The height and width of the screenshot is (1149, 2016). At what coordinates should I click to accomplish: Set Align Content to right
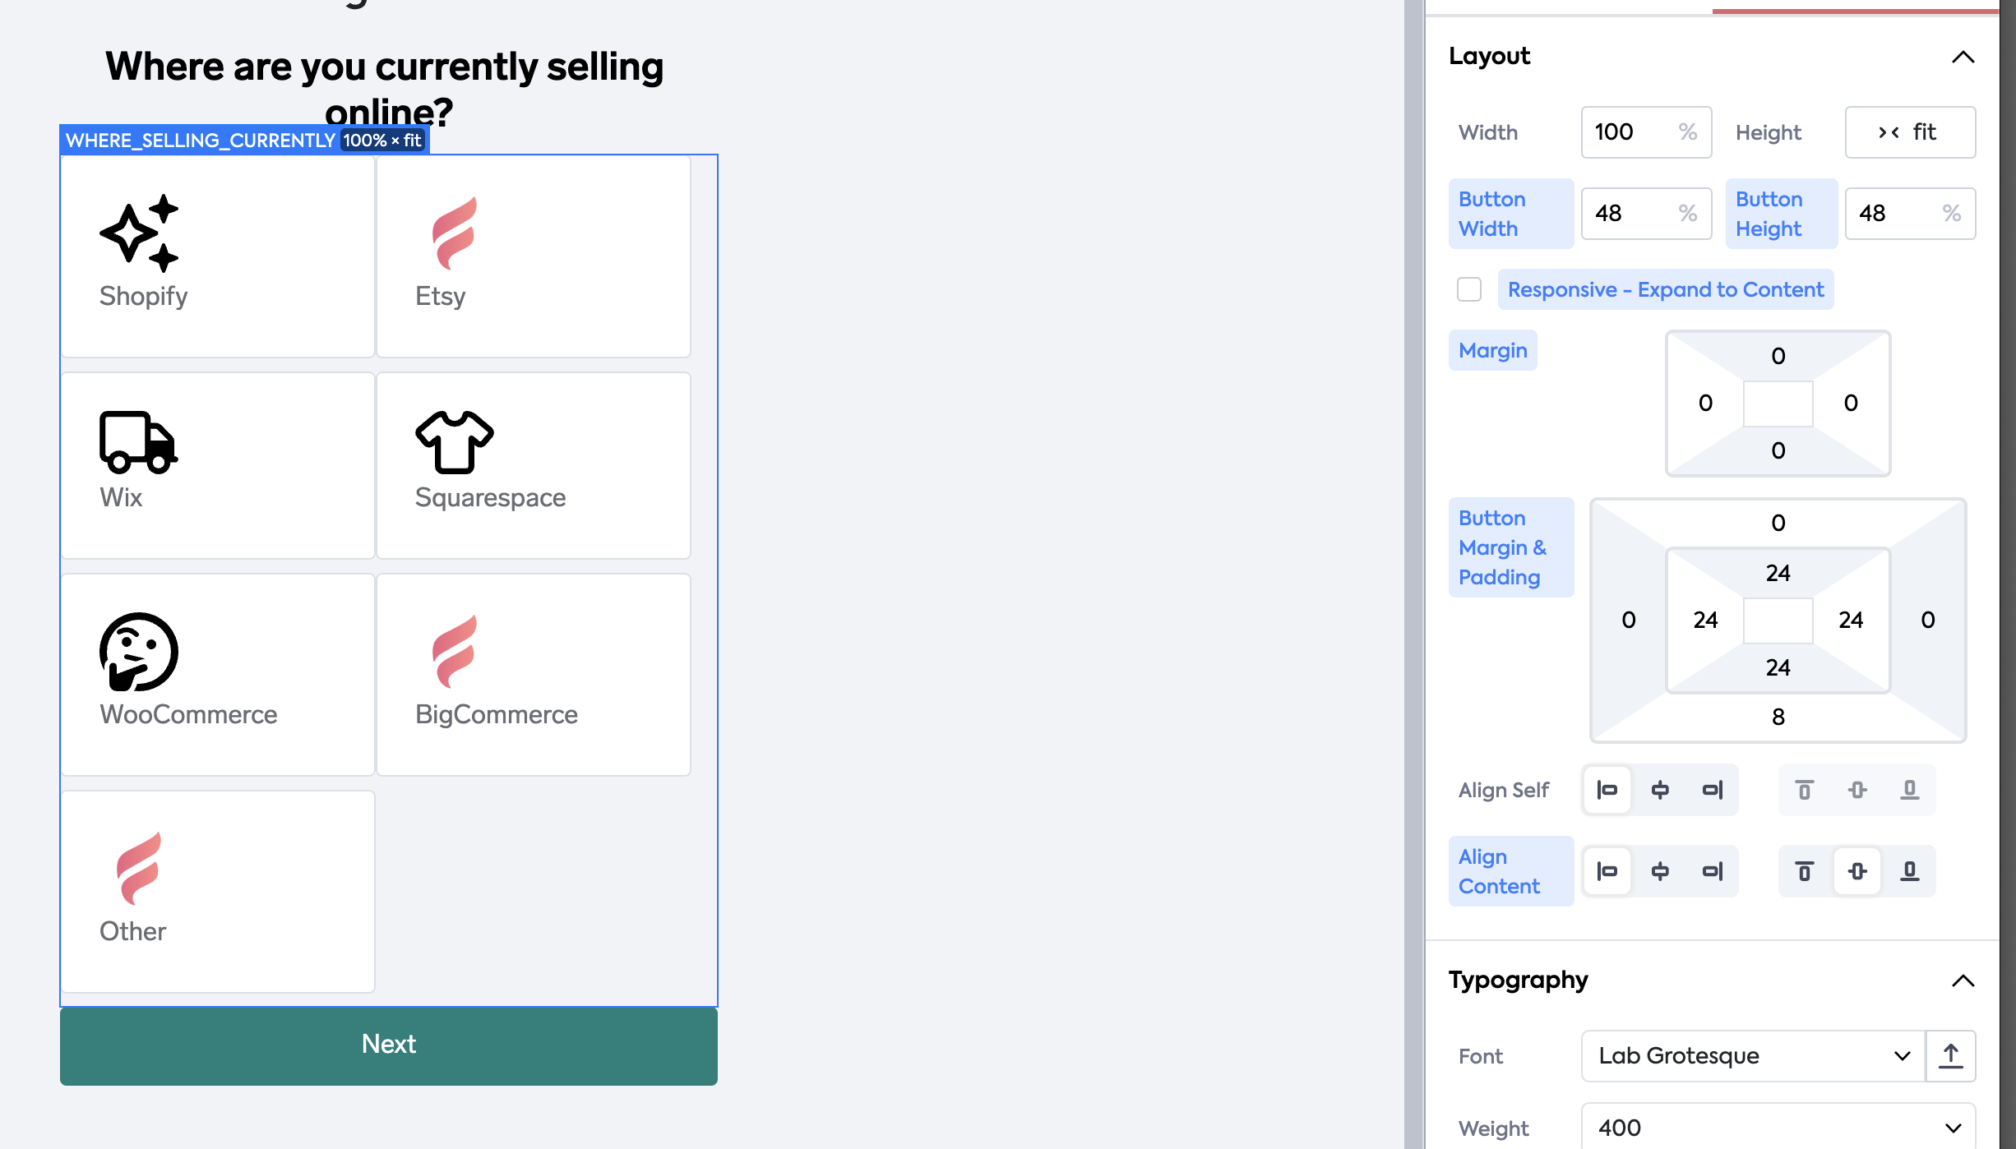tap(1713, 871)
